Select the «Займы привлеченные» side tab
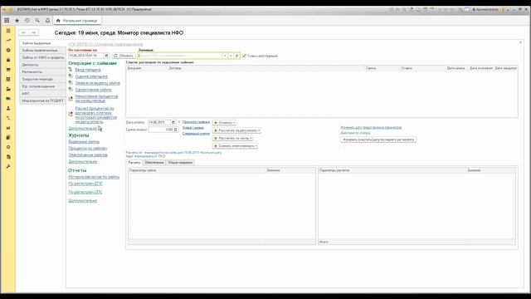 pyautogui.click(x=42, y=51)
